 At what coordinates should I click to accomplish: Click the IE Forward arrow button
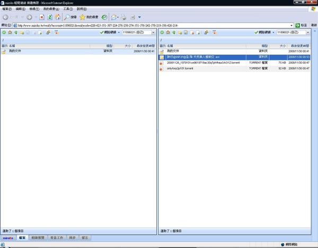click(29, 17)
